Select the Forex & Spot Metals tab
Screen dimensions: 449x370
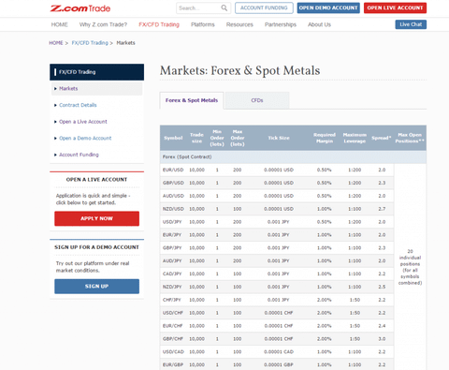coord(192,100)
